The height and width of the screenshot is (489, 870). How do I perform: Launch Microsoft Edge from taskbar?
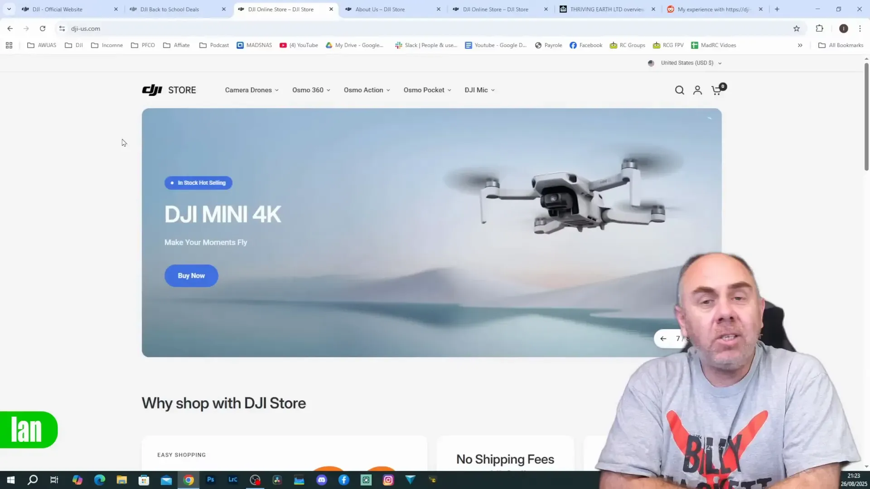point(100,480)
